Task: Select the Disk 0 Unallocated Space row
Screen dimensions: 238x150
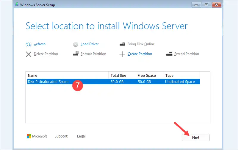Action: [x=48, y=82]
